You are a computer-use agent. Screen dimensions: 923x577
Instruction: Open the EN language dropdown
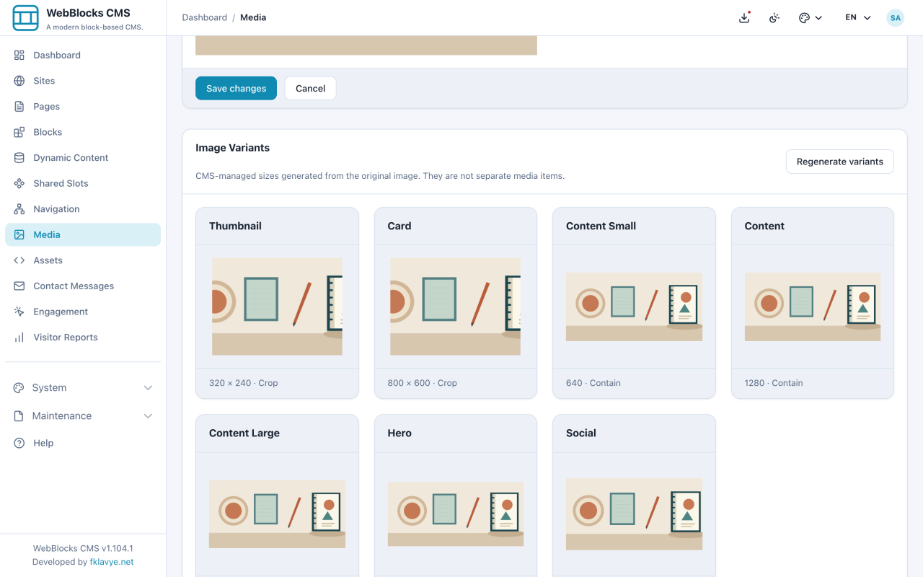point(858,18)
